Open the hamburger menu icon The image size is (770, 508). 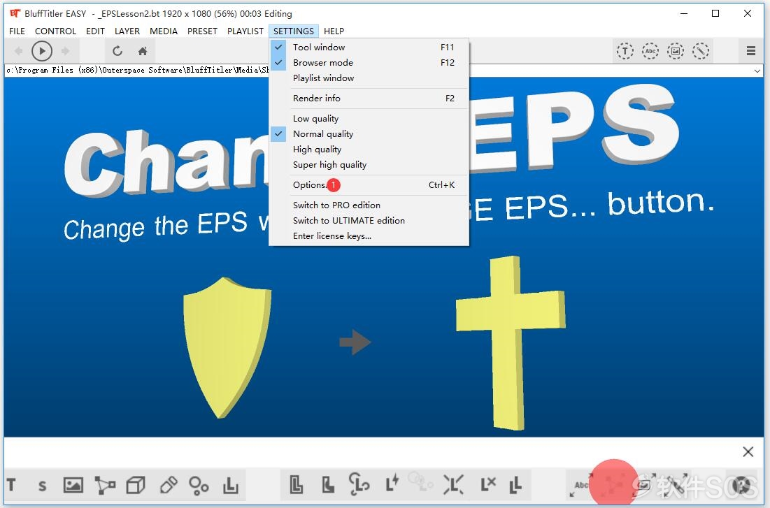pos(751,50)
